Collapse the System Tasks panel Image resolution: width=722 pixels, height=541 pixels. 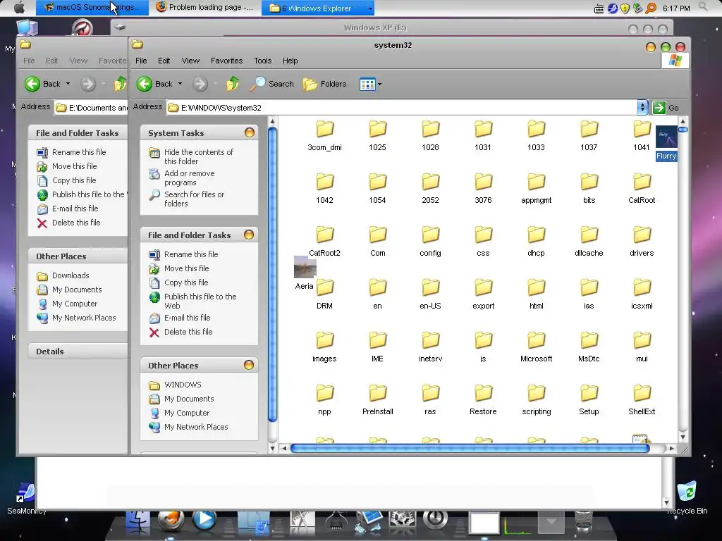(250, 133)
